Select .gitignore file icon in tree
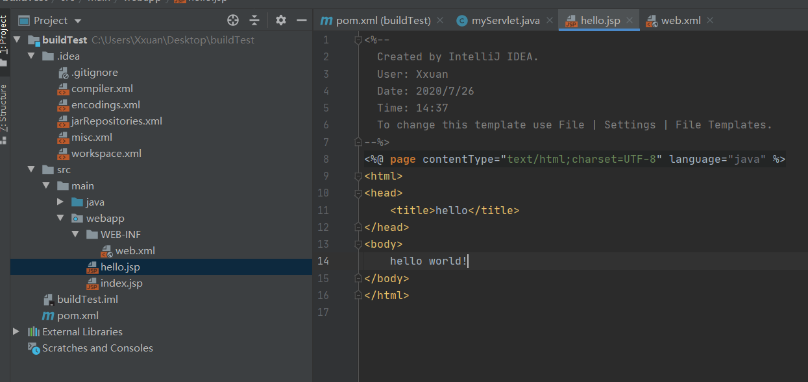Viewport: 808px width, 382px height. click(x=63, y=73)
